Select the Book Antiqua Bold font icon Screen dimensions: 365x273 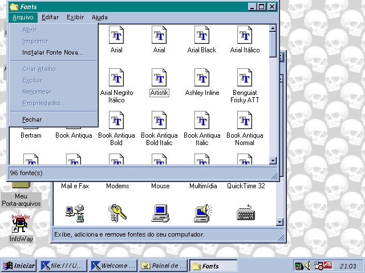coord(116,120)
